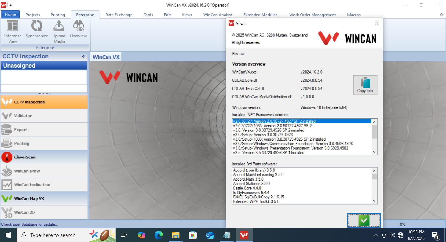
Task: Select EntityFramework 6.4.4 list entry
Action: (302, 192)
